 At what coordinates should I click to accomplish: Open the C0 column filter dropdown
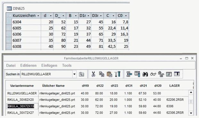tap(126, 16)
